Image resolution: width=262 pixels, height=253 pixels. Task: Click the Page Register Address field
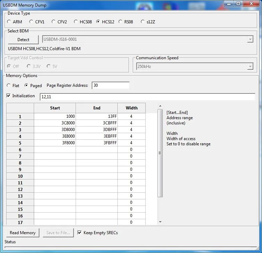point(110,85)
